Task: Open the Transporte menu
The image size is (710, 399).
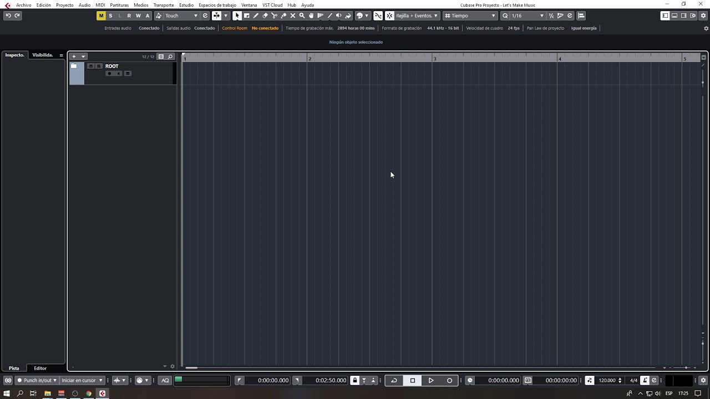Action: click(164, 5)
